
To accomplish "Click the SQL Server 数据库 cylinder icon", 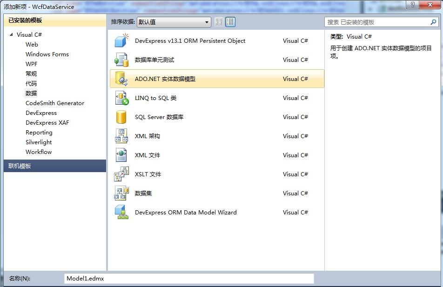I will [x=121, y=117].
